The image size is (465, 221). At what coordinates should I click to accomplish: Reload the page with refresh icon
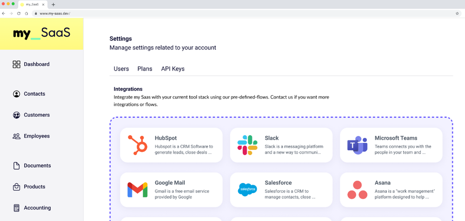(19, 13)
